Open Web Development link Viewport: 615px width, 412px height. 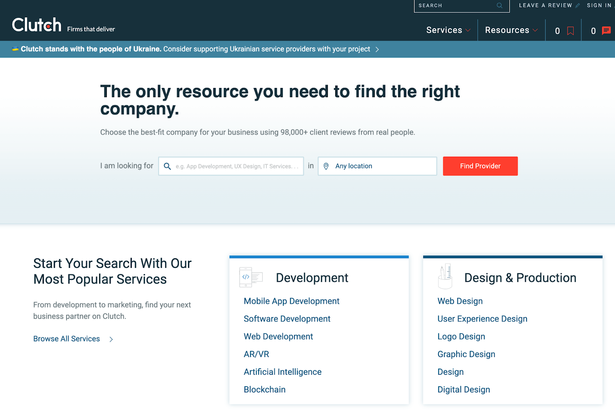278,336
